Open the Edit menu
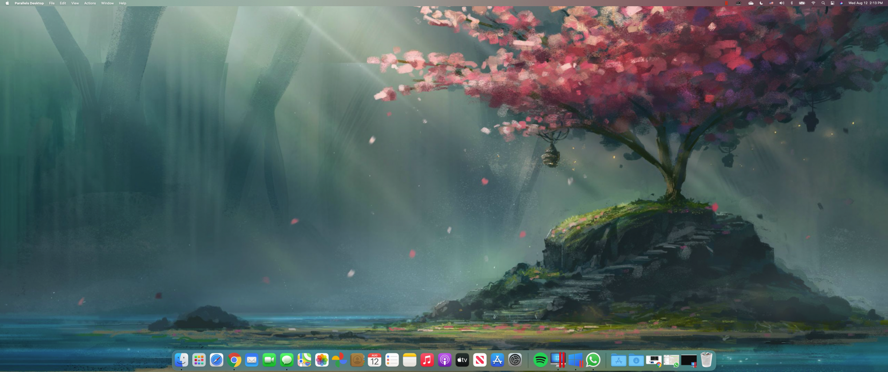 pos(63,3)
